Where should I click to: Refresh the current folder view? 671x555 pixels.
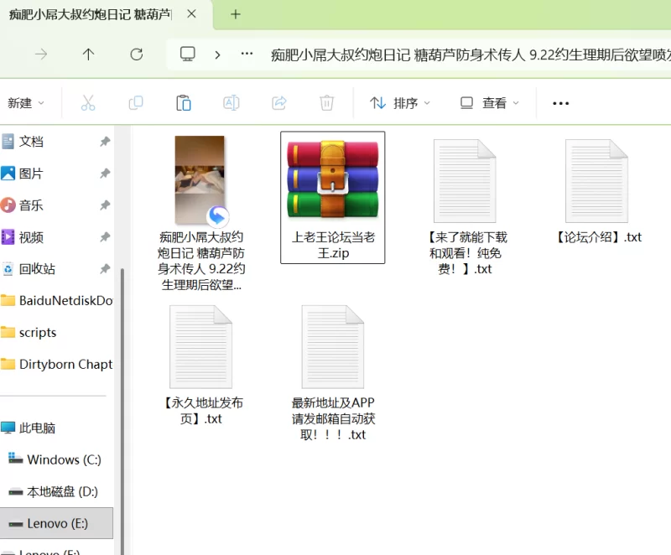[x=136, y=54]
